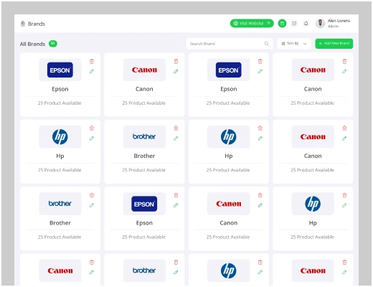The height and width of the screenshot is (287, 373).
Task: Edit the second Epson card in top row
Action: [x=260, y=71]
